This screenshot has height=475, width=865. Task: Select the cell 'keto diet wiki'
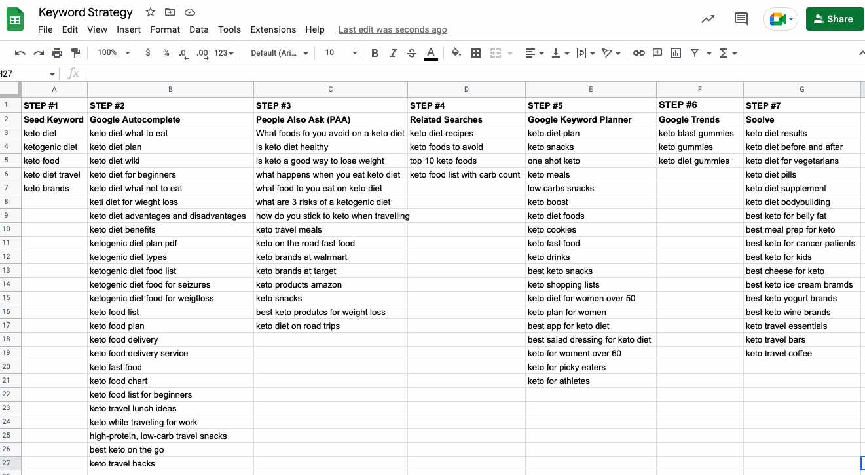pyautogui.click(x=170, y=161)
